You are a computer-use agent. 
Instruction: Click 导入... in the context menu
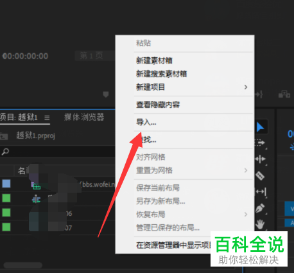[185, 122]
